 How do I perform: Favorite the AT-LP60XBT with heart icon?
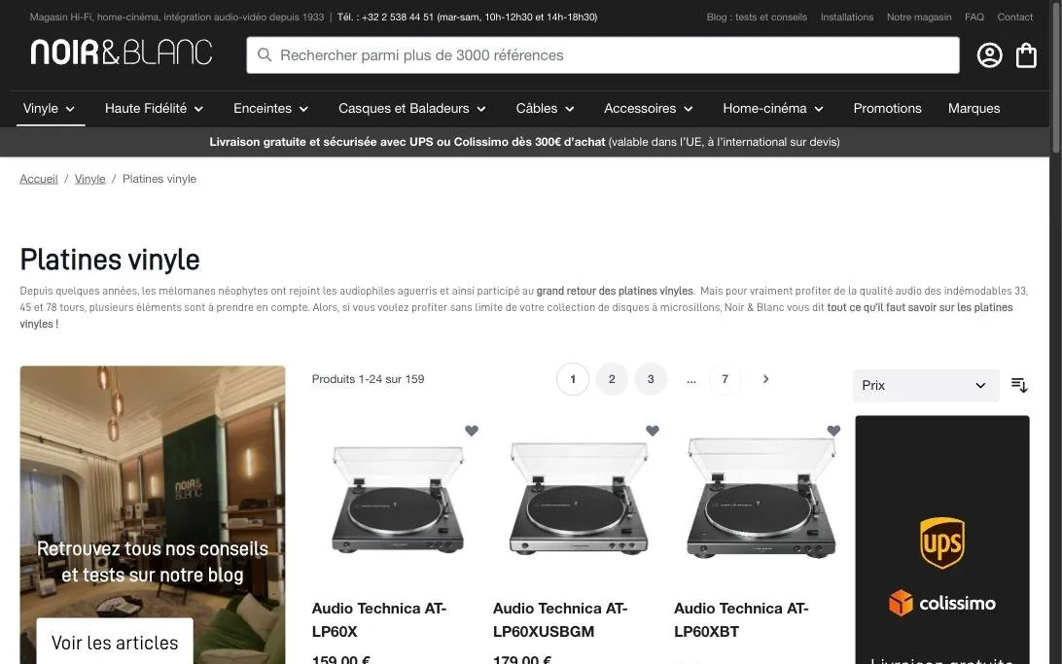pos(833,431)
